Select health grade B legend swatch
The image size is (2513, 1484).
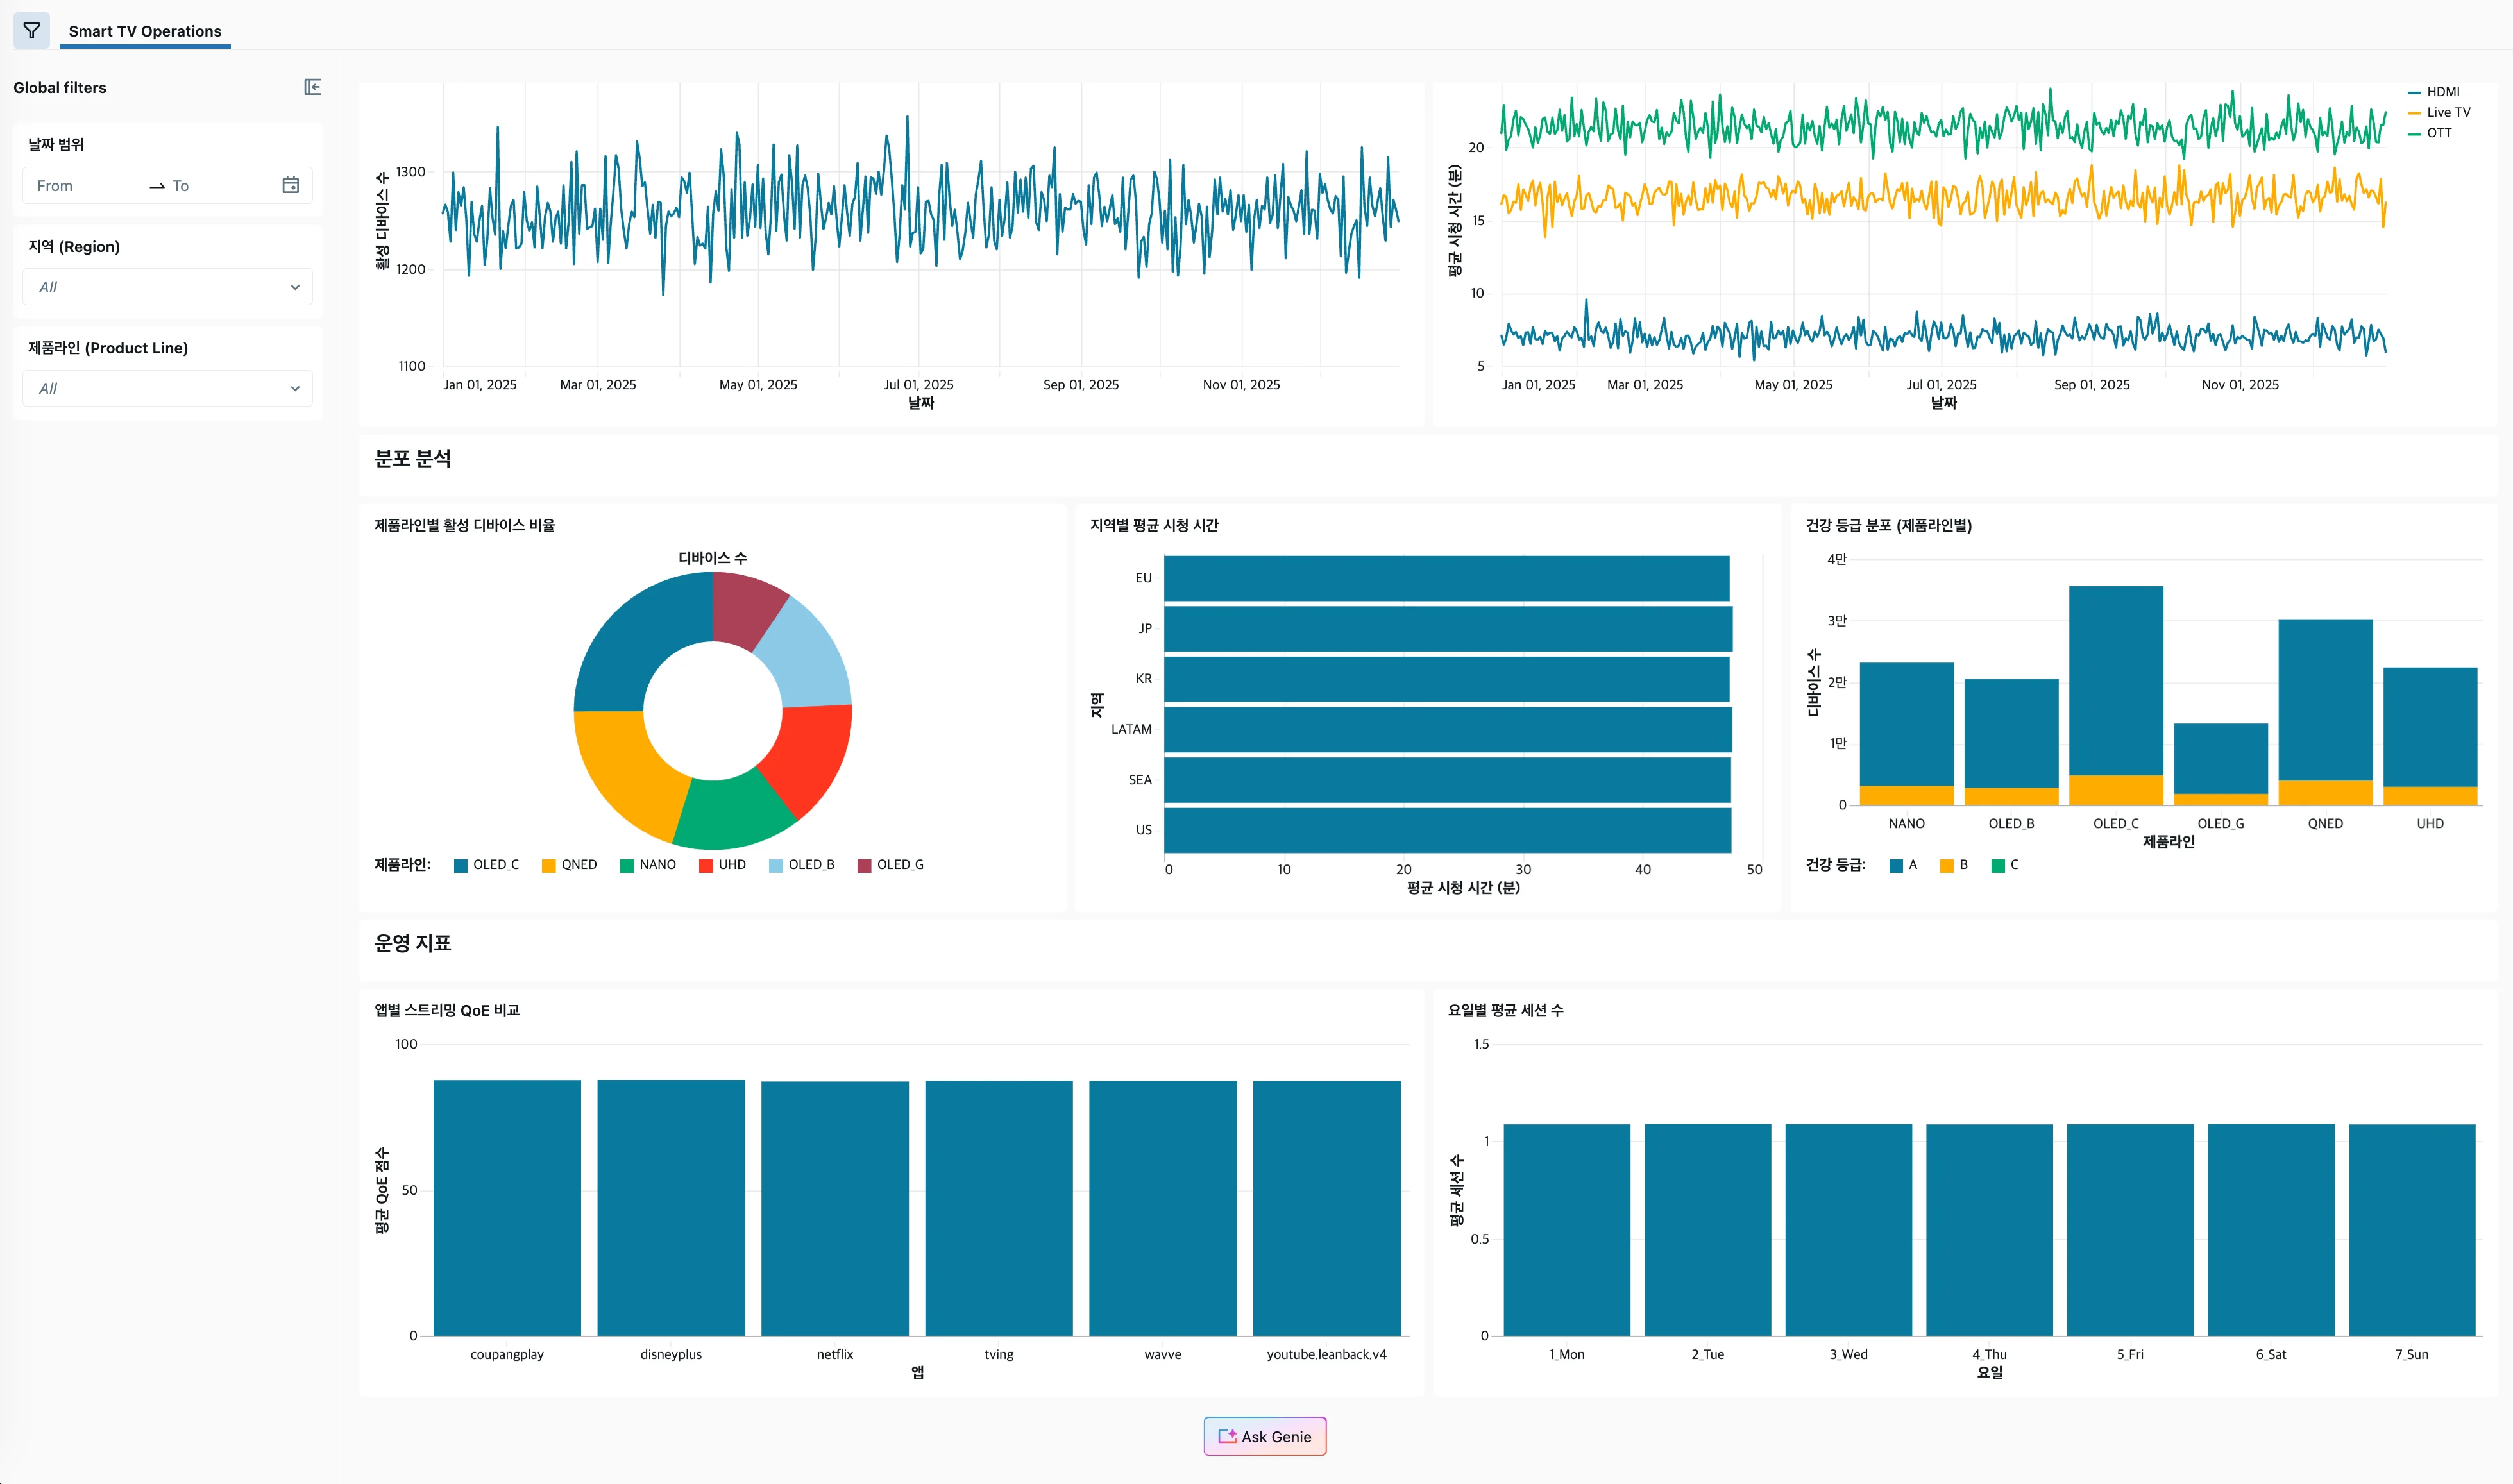tap(1947, 865)
